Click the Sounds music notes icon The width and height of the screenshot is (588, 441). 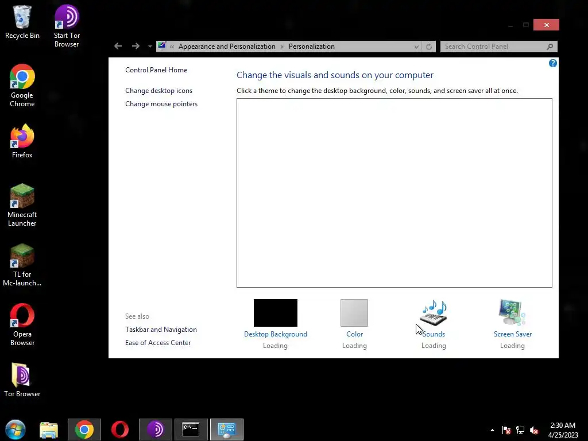434,313
